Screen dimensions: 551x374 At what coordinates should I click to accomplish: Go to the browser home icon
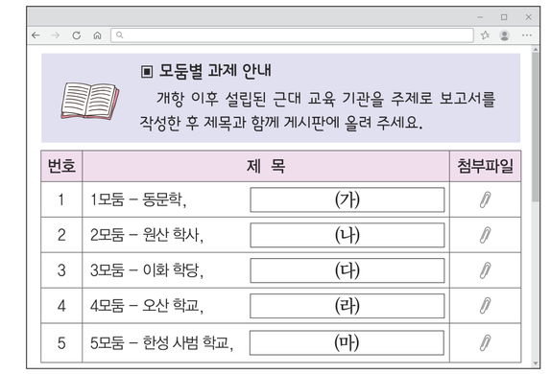[x=97, y=35]
